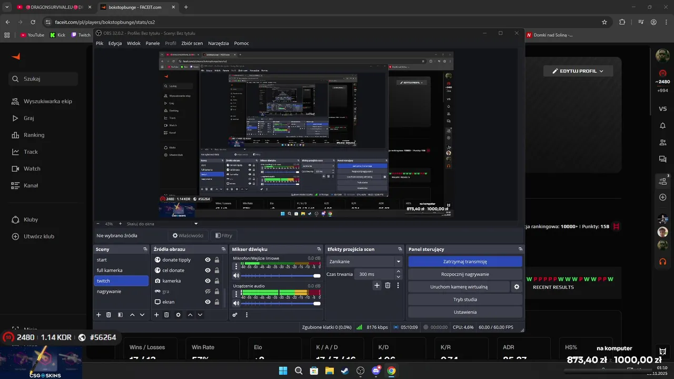Show the hidden gra source

pyautogui.click(x=208, y=292)
